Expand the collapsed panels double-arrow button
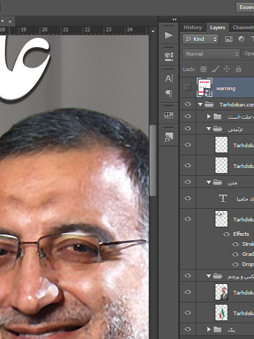 tap(174, 19)
